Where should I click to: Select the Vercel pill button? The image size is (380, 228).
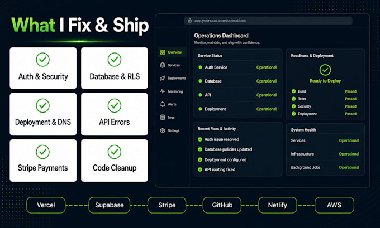tap(46, 205)
